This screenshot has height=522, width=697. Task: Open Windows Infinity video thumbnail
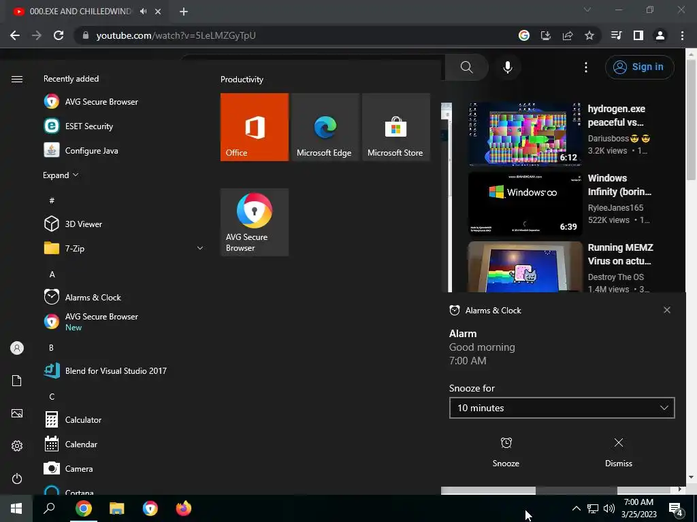point(525,203)
